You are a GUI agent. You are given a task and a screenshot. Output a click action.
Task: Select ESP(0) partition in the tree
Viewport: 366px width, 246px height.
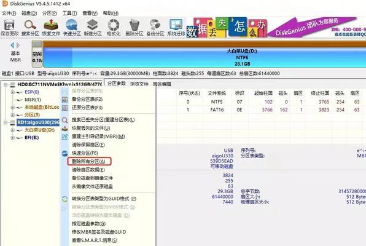click(x=32, y=92)
